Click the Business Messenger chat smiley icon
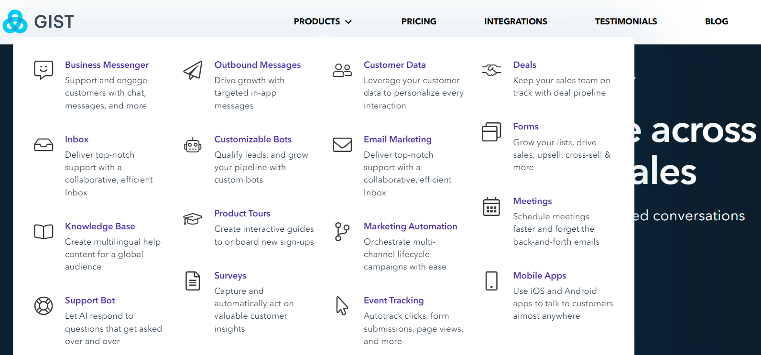The image size is (761, 355). click(43, 70)
